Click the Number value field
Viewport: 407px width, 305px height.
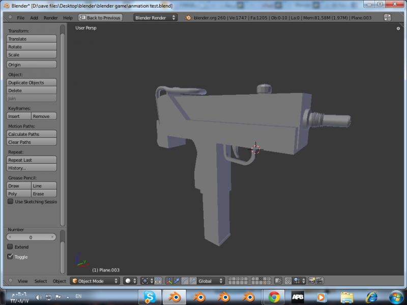click(31, 237)
